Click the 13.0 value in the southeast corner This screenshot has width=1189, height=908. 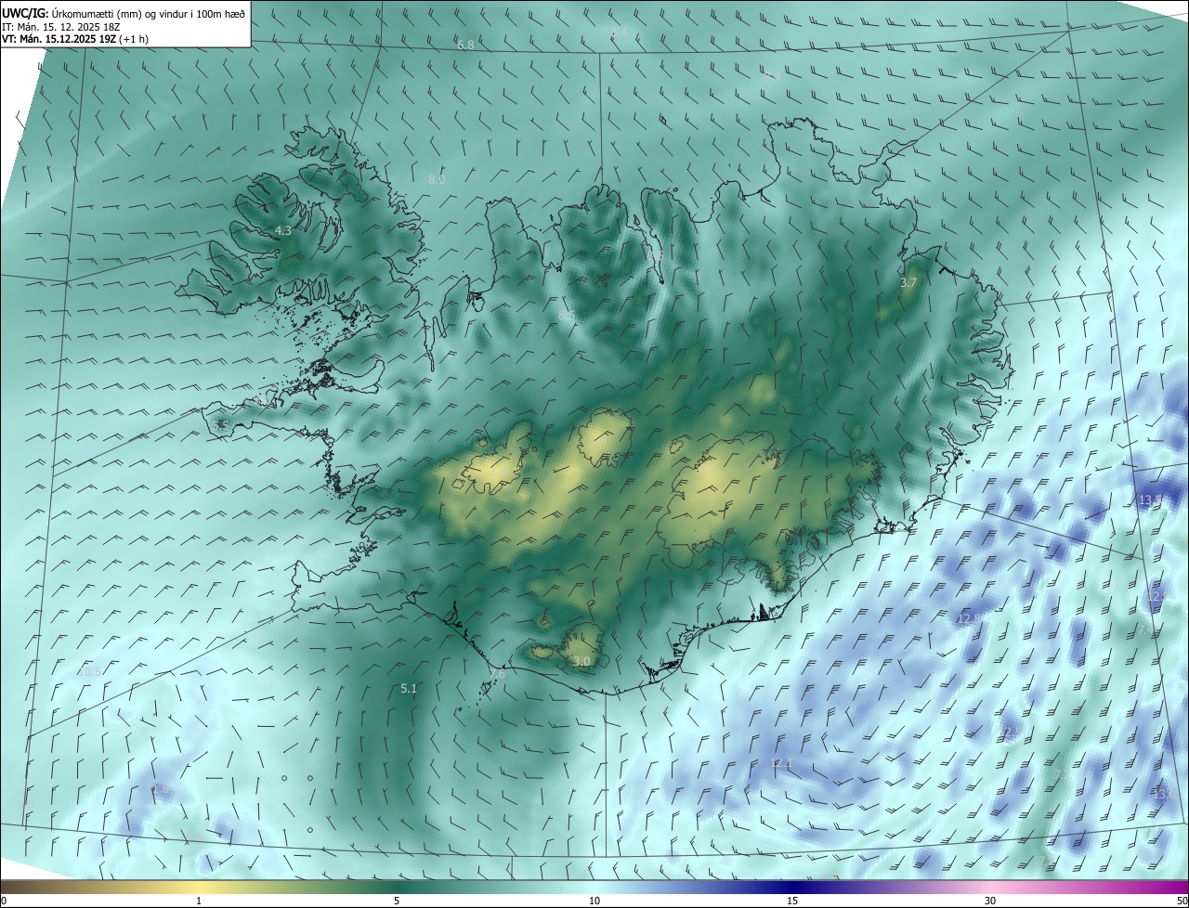coord(1164,794)
